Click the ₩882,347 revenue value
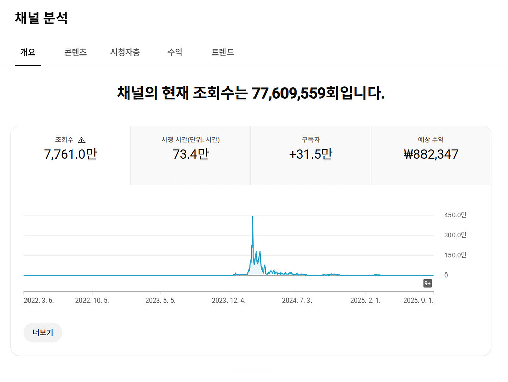This screenshot has width=508, height=382. (x=431, y=154)
